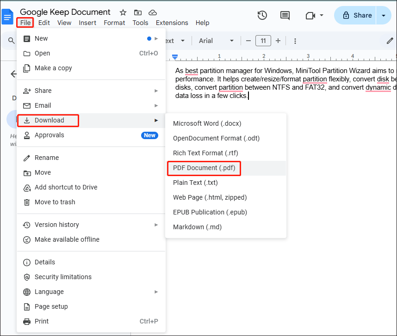Image resolution: width=397 pixels, height=336 pixels.
Task: Check the cloud saved status icon
Action: coord(152,12)
